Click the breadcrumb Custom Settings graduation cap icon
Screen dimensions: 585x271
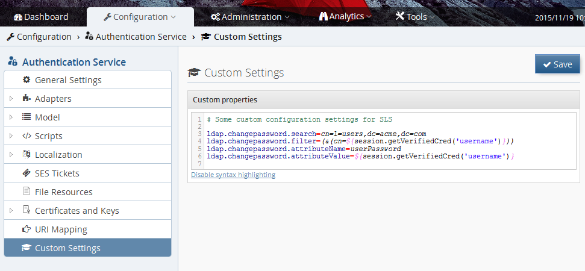(x=206, y=37)
